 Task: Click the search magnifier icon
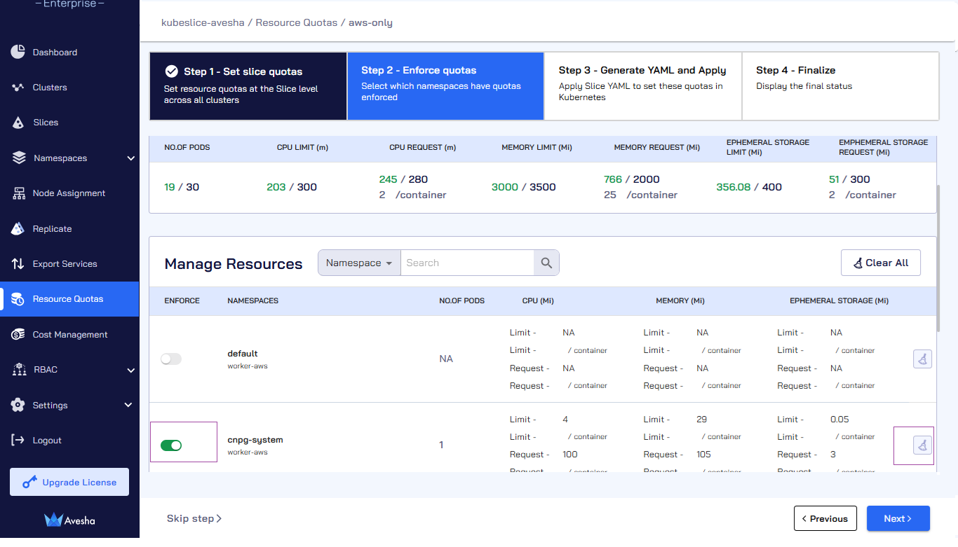pos(546,263)
